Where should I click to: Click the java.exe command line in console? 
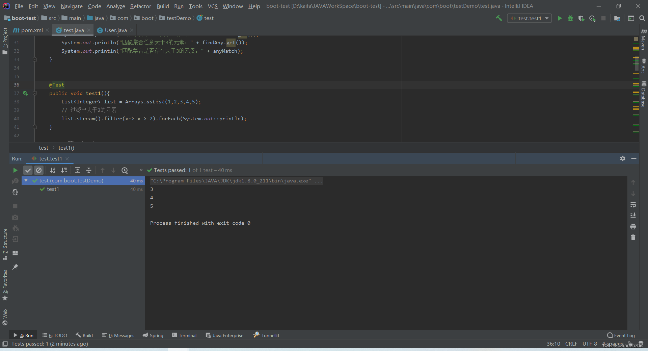tap(236, 181)
